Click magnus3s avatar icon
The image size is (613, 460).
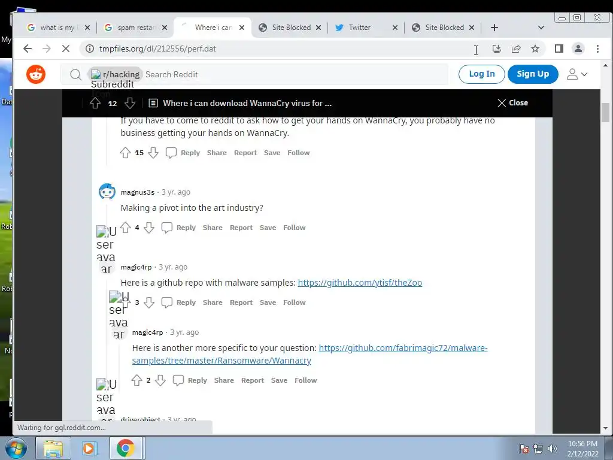tap(107, 192)
